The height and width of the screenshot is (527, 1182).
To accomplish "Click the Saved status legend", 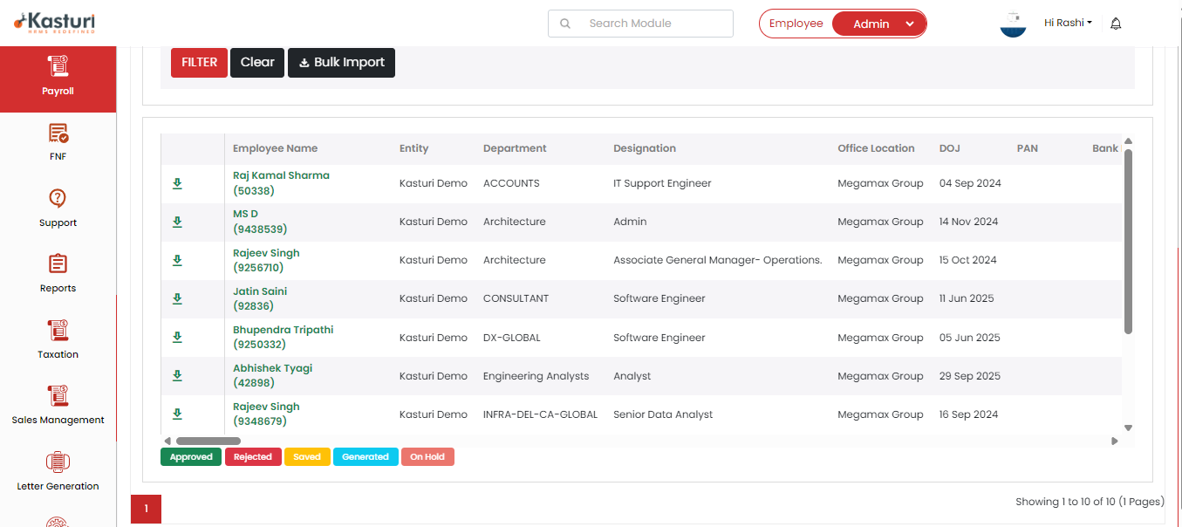I will [307, 457].
